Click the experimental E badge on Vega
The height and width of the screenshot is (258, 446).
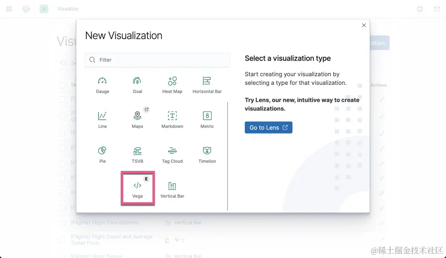146,179
